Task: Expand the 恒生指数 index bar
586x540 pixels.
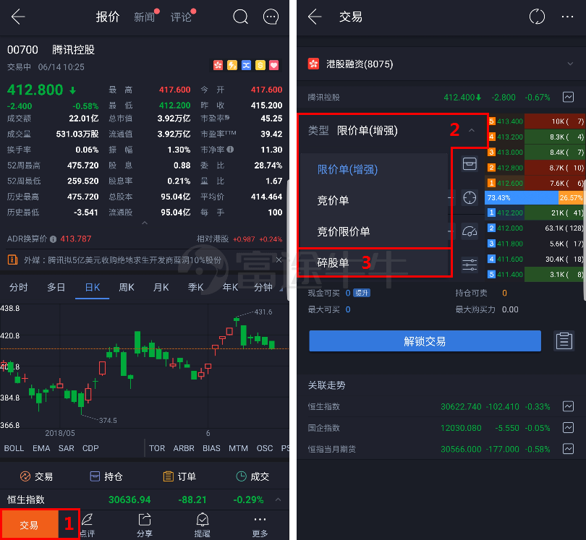Action: click(279, 500)
